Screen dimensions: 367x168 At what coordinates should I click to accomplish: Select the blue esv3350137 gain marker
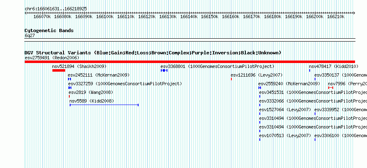pos(315,79)
